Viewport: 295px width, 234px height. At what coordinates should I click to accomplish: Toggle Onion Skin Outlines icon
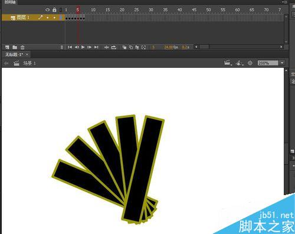(x=131, y=47)
